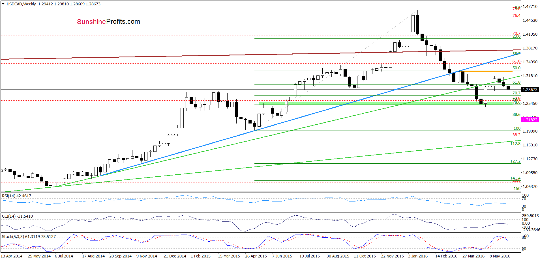The image size is (540, 260).
Task: Click the red 76.4 Fibonacci level label
Action: (517, 16)
